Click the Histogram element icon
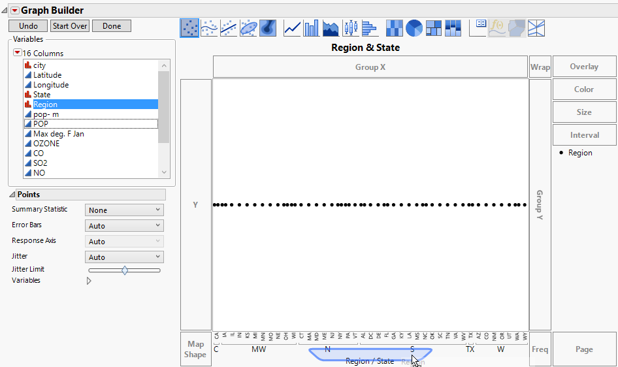Viewport: 618px width, 367px height. click(370, 28)
